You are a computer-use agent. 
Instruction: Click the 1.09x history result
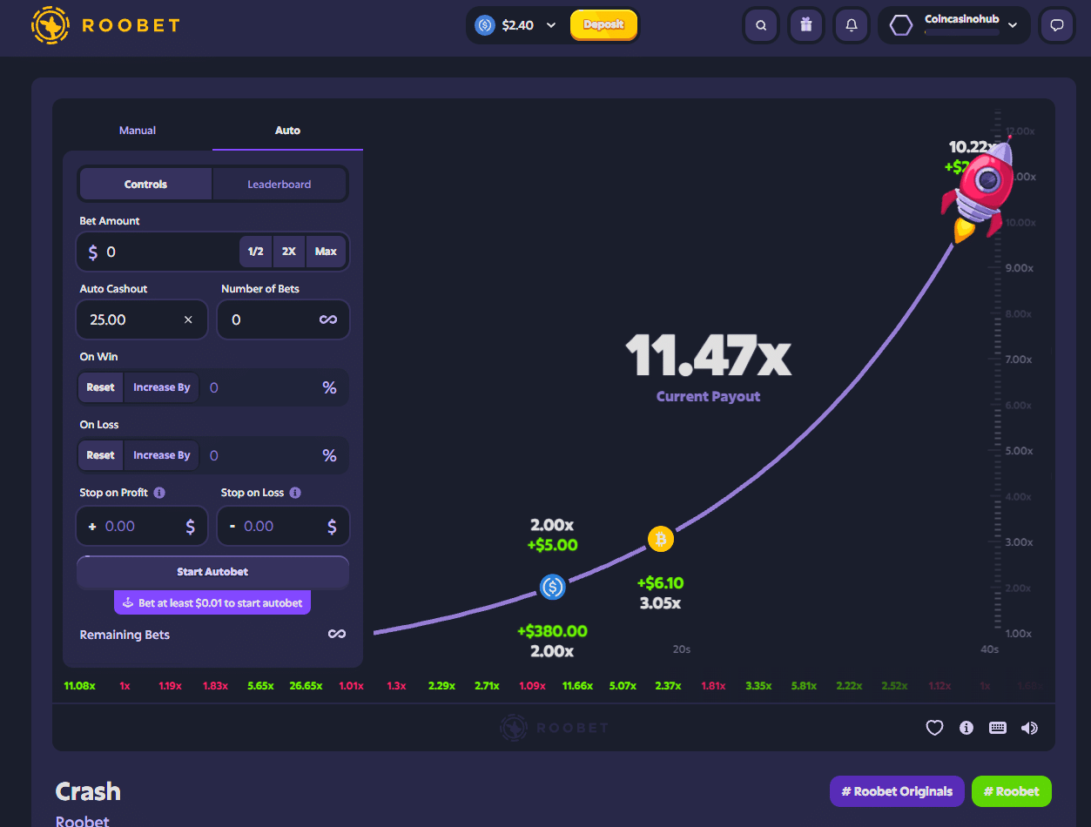pos(532,686)
